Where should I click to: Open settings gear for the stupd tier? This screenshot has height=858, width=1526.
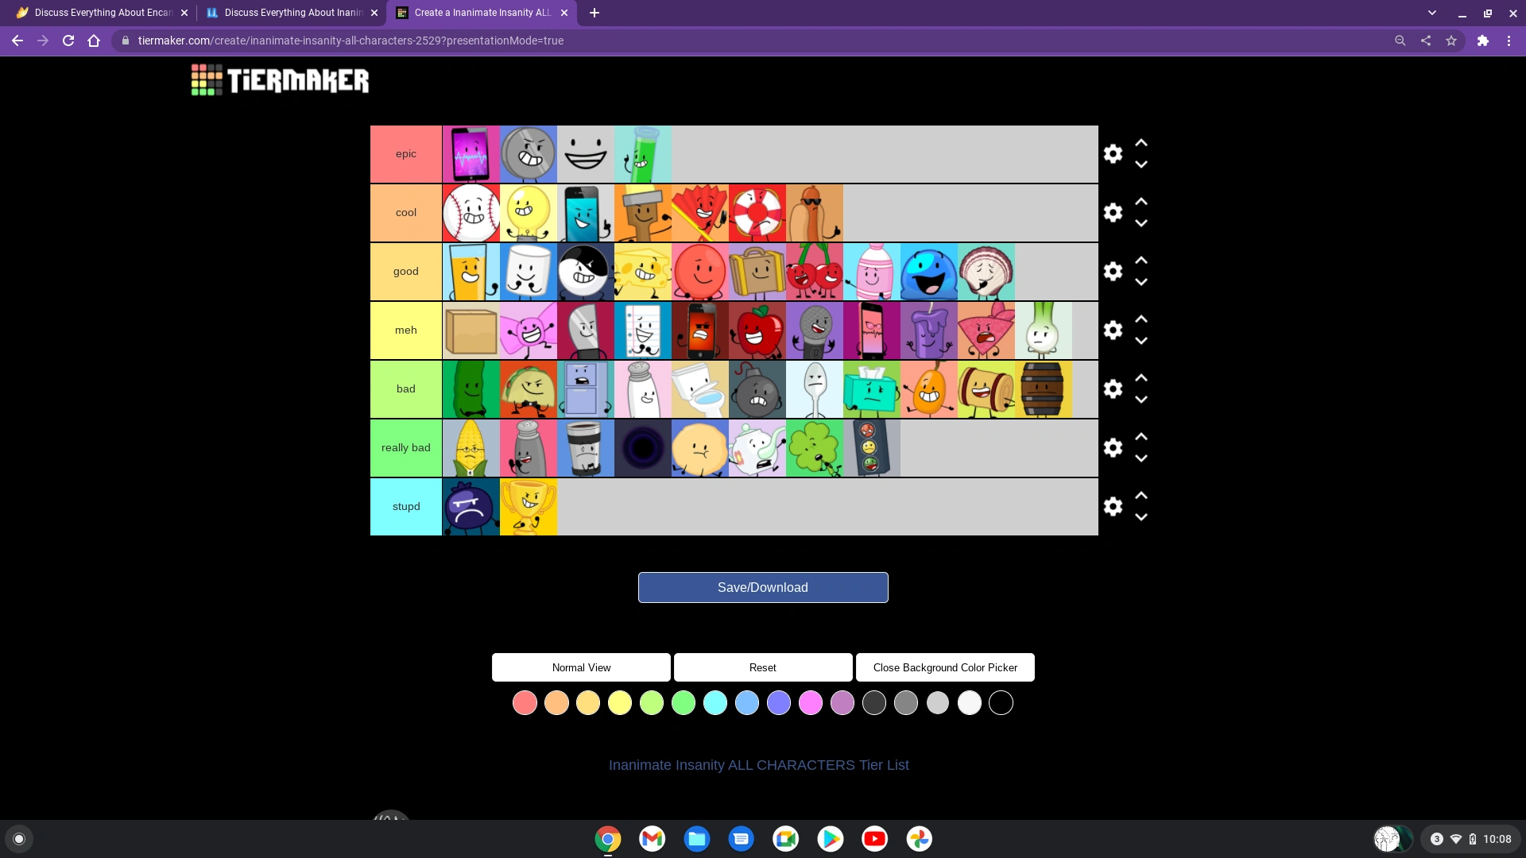(1113, 506)
